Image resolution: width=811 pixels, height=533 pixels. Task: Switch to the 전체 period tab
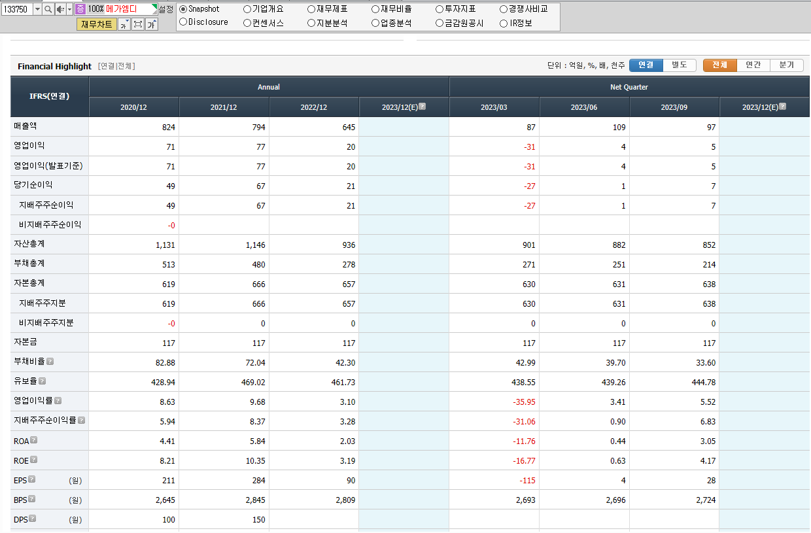click(720, 65)
